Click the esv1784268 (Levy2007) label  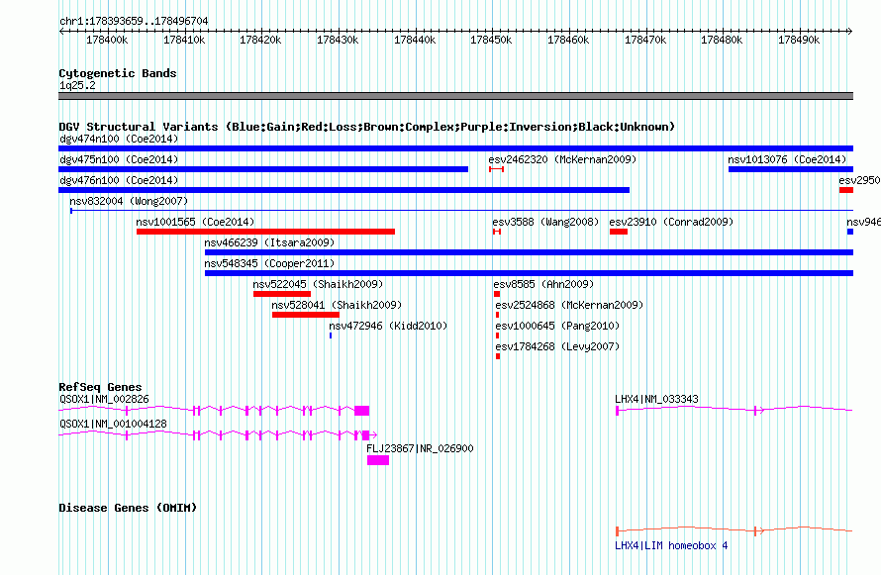click(557, 346)
